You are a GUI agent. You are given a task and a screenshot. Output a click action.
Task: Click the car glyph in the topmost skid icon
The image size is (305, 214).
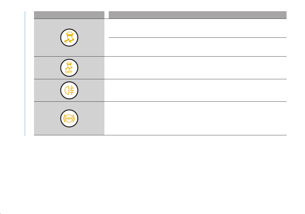[x=69, y=35]
